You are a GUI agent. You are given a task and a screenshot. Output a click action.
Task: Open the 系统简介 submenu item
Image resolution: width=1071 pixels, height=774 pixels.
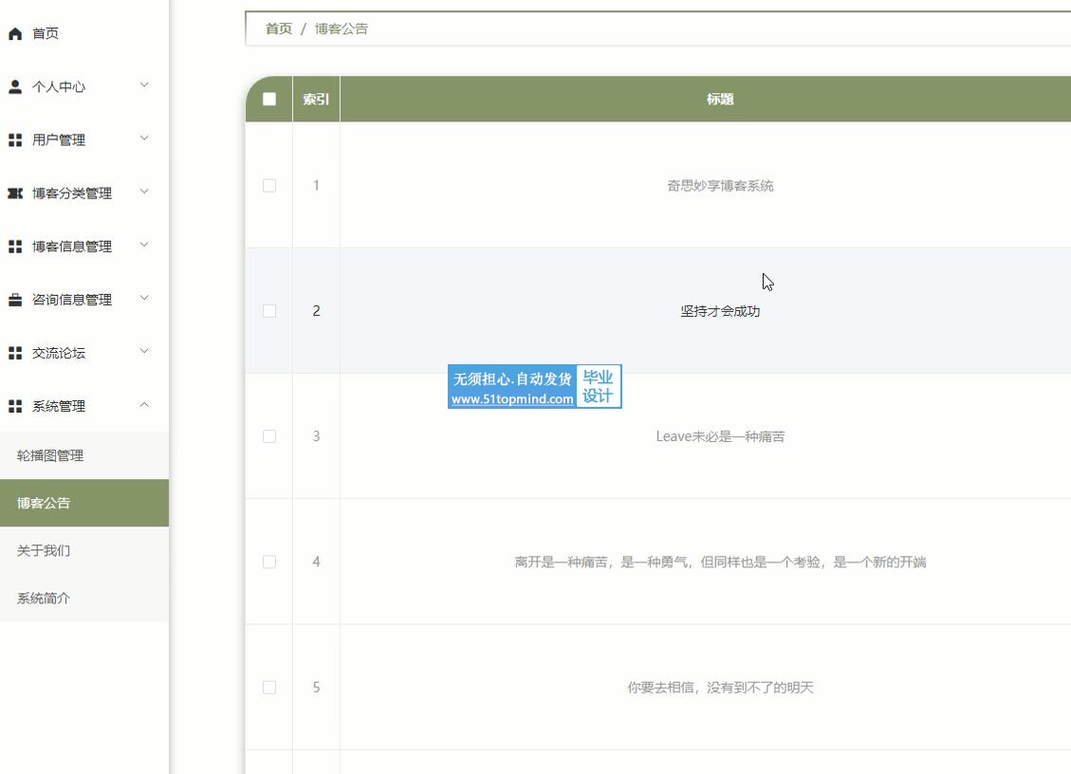tap(44, 599)
